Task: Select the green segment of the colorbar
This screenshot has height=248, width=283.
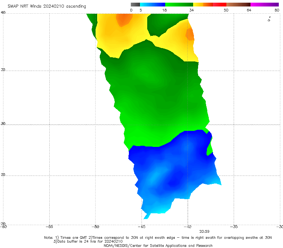Action: (179, 5)
